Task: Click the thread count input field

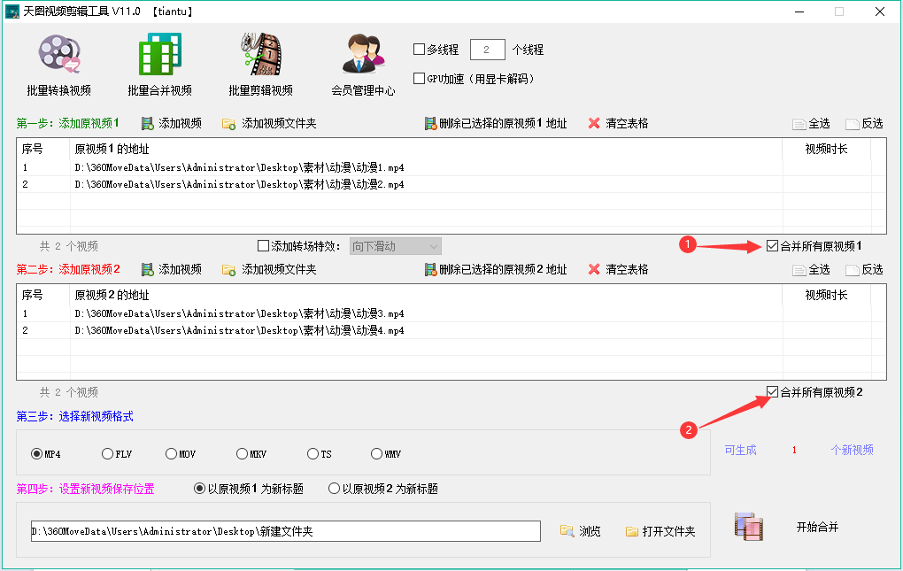Action: (x=487, y=50)
